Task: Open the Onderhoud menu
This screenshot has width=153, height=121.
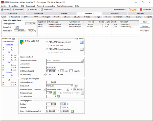Action: pyautogui.click(x=30, y=6)
